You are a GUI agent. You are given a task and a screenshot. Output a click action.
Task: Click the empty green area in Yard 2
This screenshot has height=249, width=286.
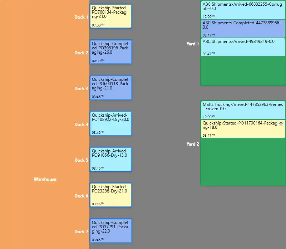pos(242,161)
